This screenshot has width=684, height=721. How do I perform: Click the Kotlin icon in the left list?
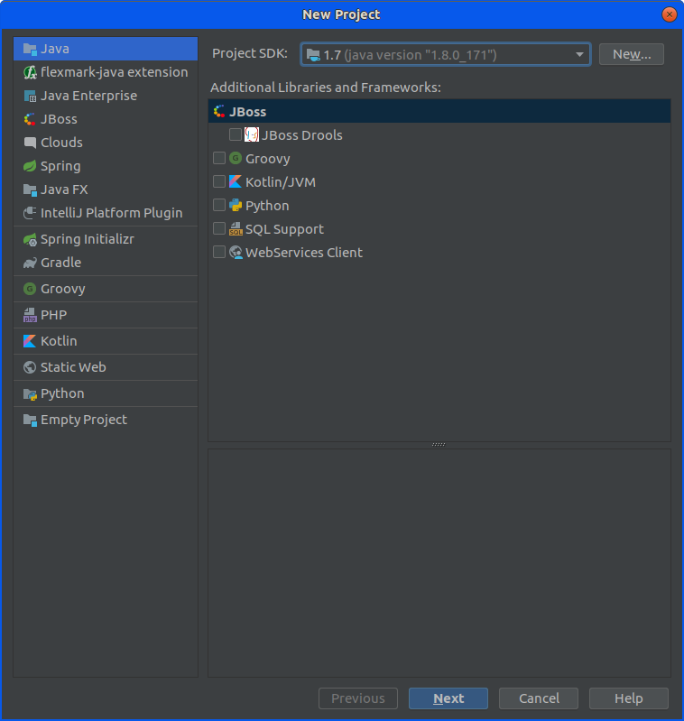click(x=30, y=341)
